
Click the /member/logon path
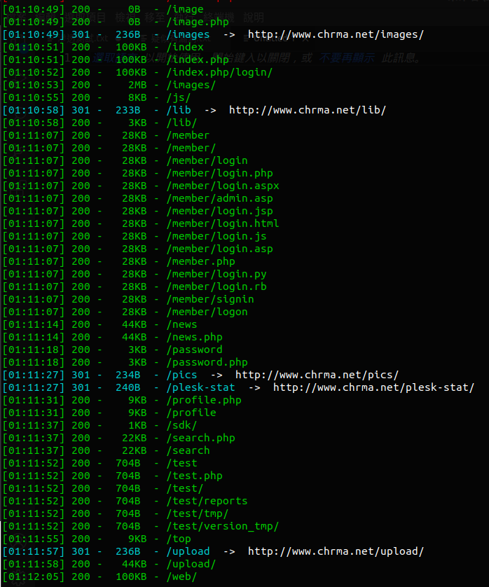(207, 312)
